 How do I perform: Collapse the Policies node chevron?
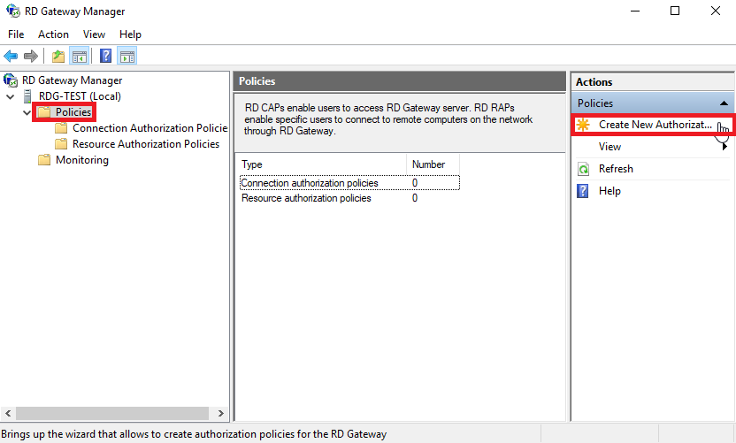(x=27, y=112)
